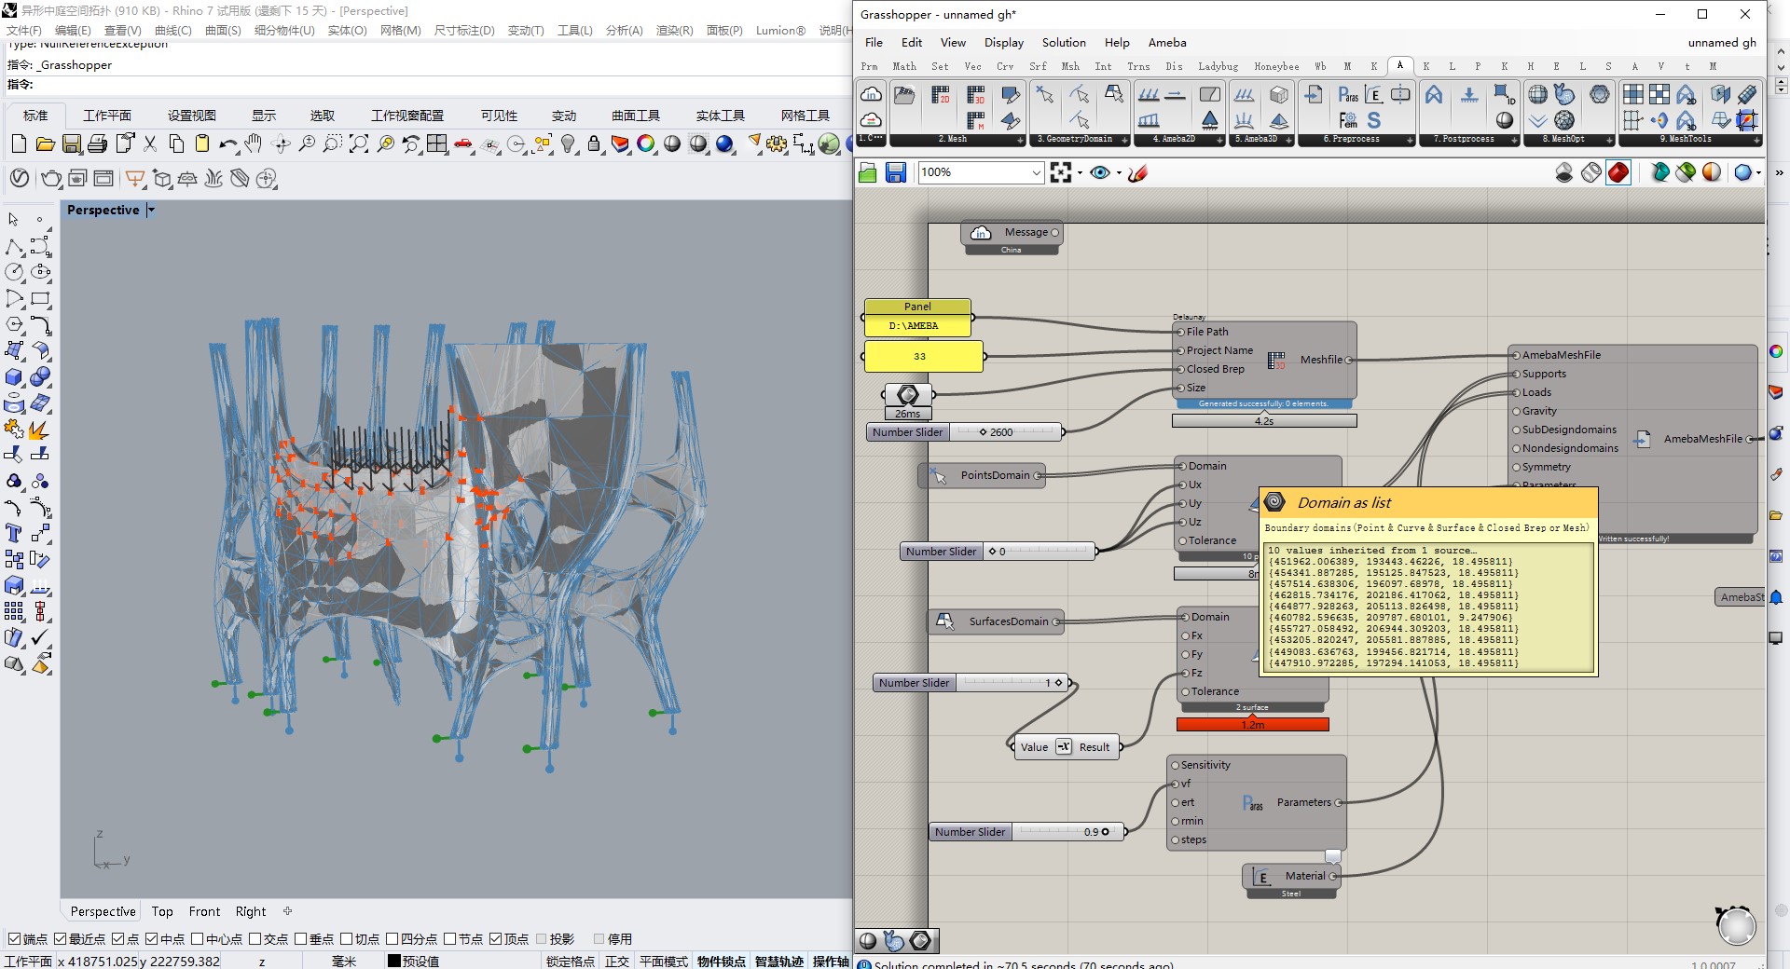This screenshot has height=969, width=1790.
Task: Click the Open file folder icon in Rhino
Action: [45, 143]
